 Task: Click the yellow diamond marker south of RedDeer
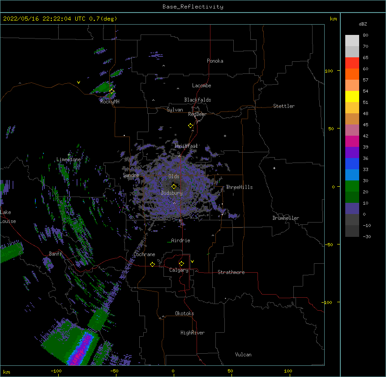[x=191, y=126]
